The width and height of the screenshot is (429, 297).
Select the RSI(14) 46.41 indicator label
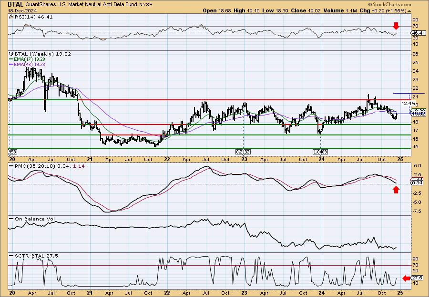[x=33, y=17]
